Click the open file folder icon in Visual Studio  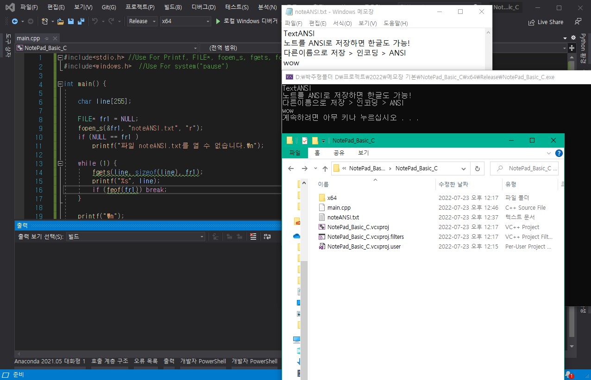(61, 21)
